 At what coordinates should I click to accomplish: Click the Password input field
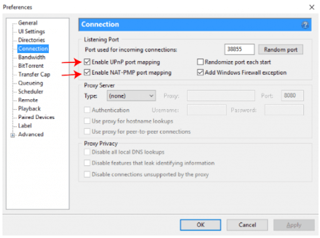284,110
